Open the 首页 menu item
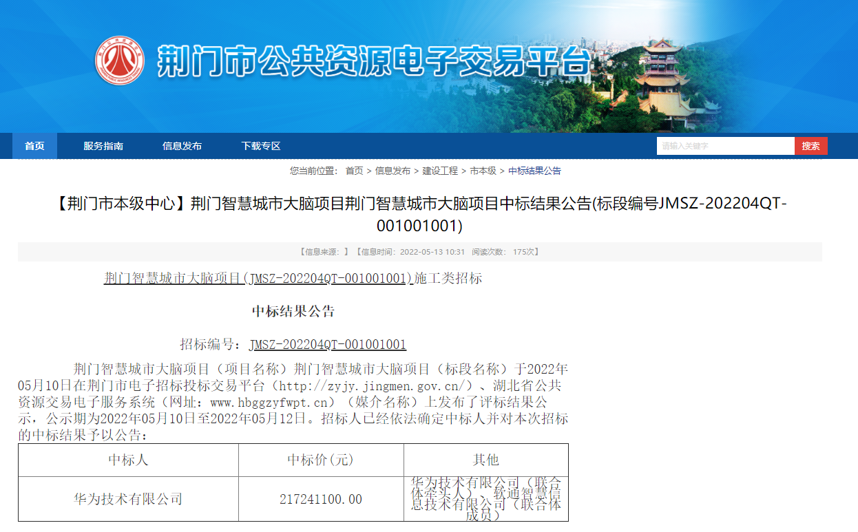This screenshot has width=858, height=532. click(34, 146)
